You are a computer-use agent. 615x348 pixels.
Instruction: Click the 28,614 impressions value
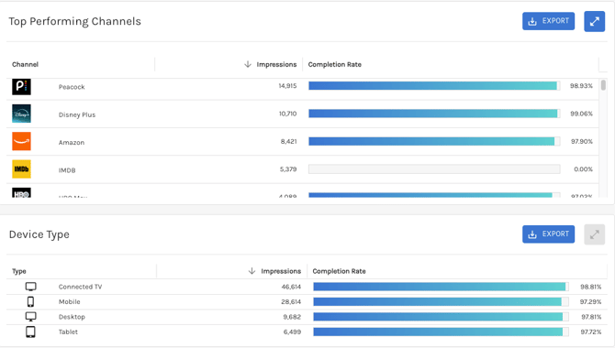coord(291,302)
